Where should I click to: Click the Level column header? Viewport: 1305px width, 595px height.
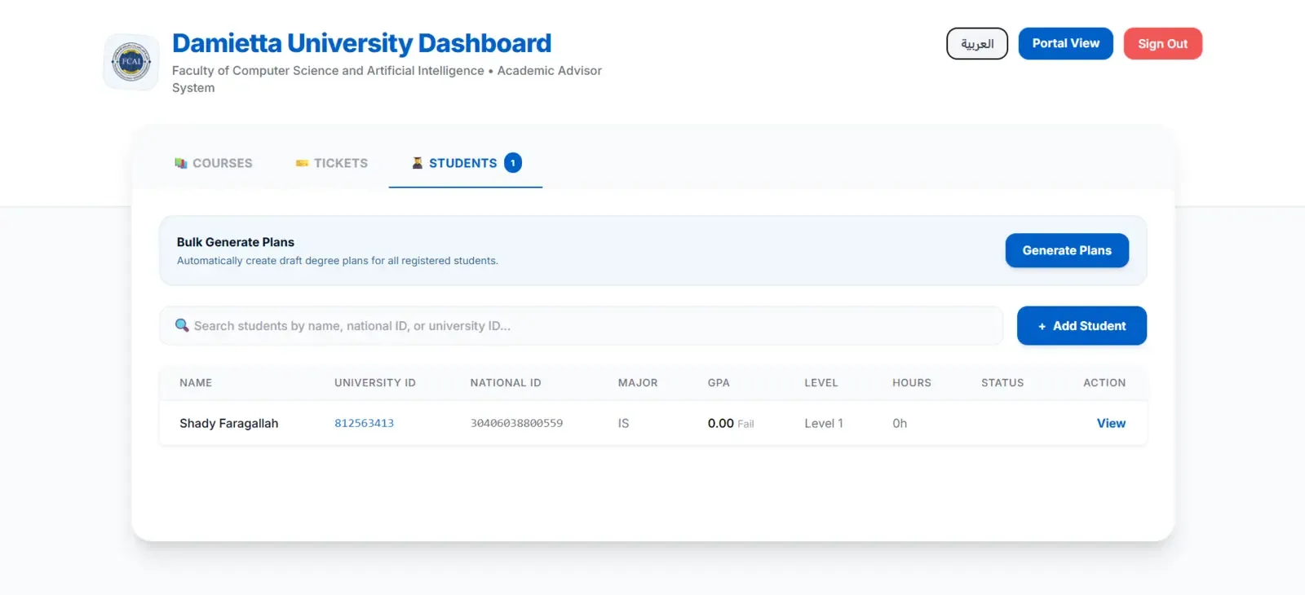[x=821, y=383]
